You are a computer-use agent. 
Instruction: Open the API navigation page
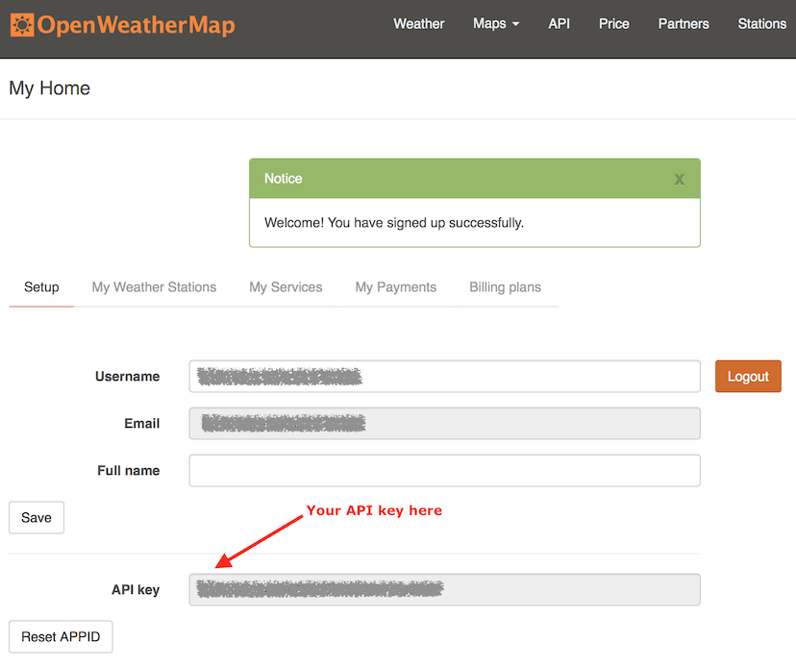tap(559, 23)
